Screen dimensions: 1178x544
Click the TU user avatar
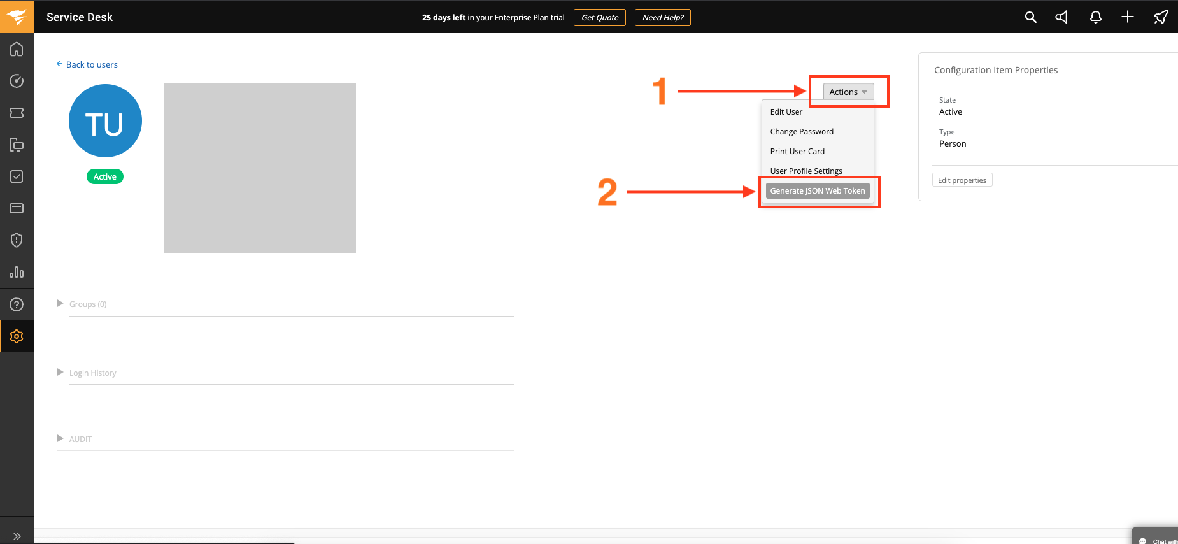pos(105,121)
